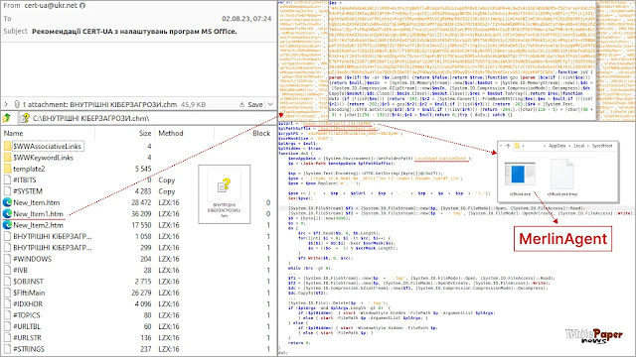Viewport: 636px width, 357px height.
Task: Select the template2 folder icon
Action: click(x=7, y=169)
